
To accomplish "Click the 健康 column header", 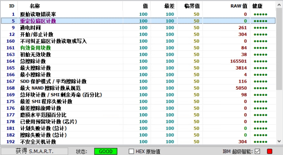I will coord(257,6).
